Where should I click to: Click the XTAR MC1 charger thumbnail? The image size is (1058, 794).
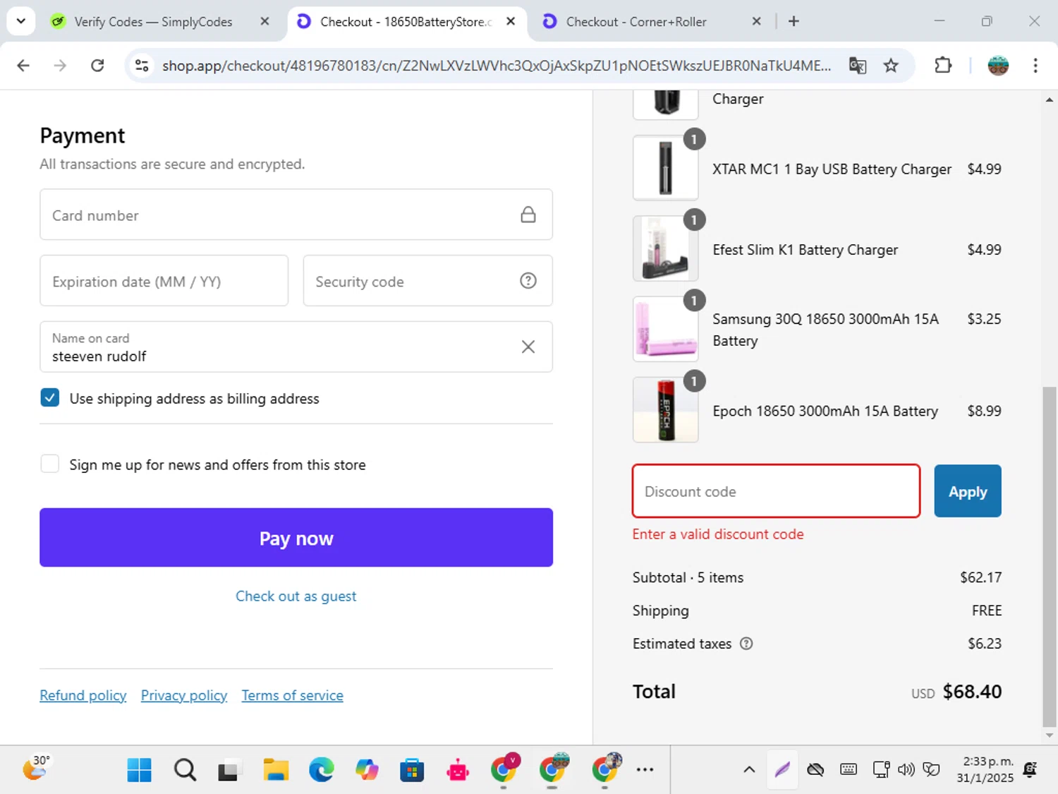pos(666,168)
